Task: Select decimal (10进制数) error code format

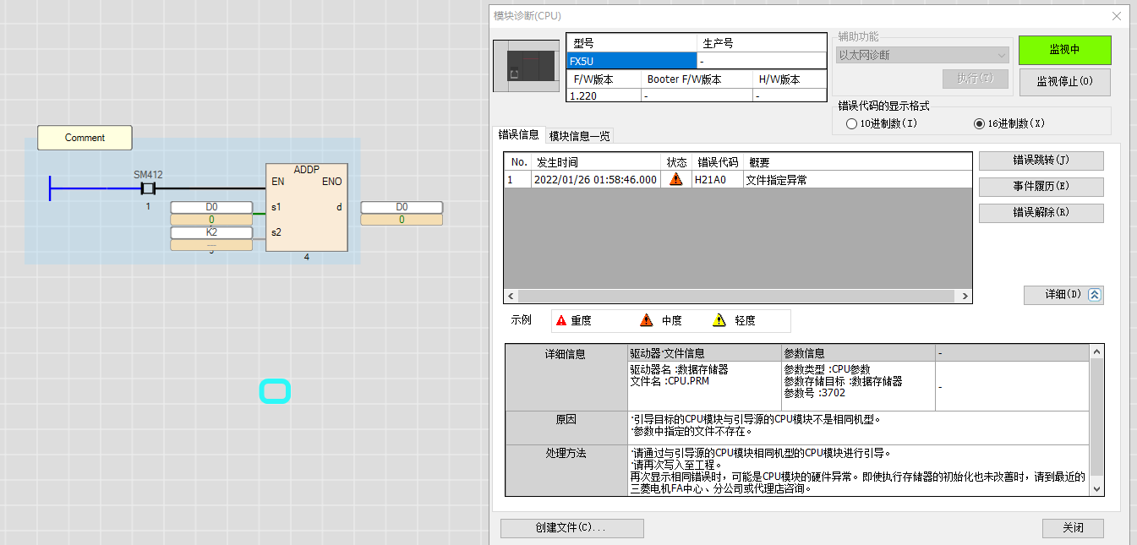Action: click(x=851, y=123)
